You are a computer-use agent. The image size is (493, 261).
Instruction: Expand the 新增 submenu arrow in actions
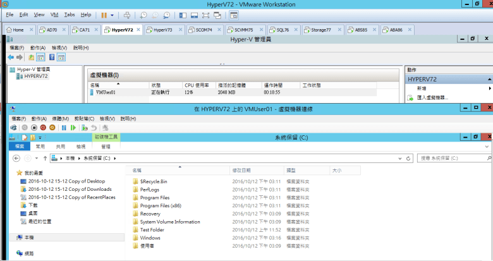(490, 88)
